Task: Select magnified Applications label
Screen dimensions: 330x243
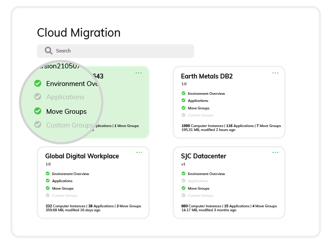Action: click(65, 97)
